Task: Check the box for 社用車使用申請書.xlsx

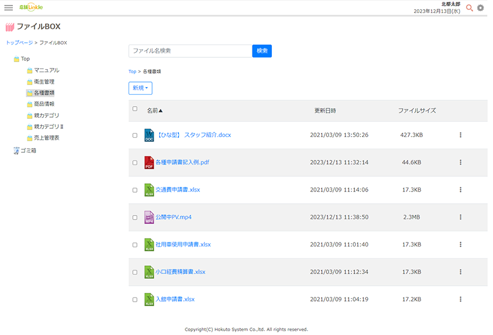Action: click(x=135, y=245)
